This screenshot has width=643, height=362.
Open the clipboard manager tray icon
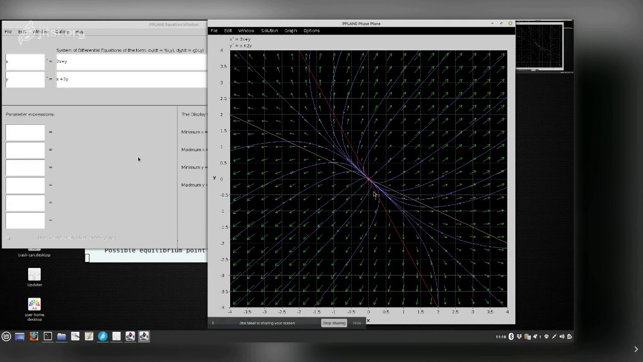click(527, 337)
